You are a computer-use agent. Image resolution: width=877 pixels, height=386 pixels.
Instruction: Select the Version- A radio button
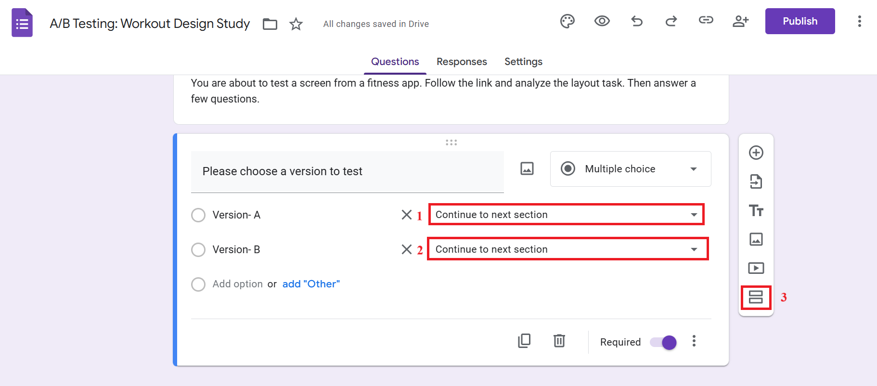pos(198,215)
